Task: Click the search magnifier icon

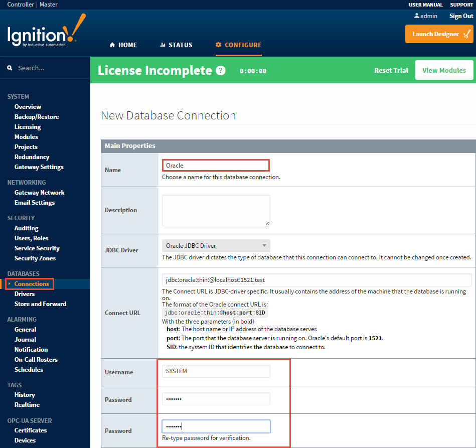Action: 10,67
